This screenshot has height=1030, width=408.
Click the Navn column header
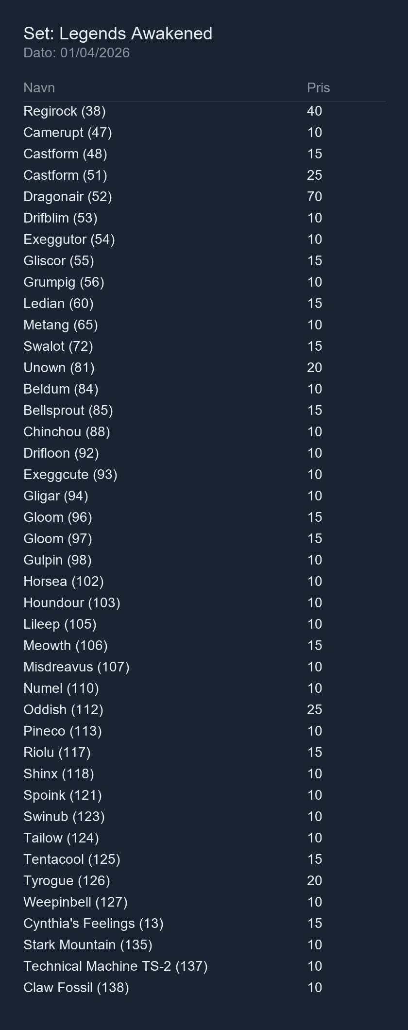click(x=39, y=88)
